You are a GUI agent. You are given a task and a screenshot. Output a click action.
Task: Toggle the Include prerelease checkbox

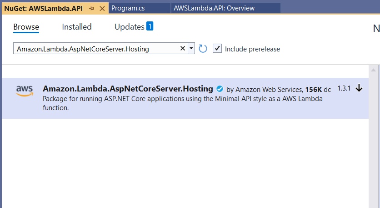[x=217, y=48]
